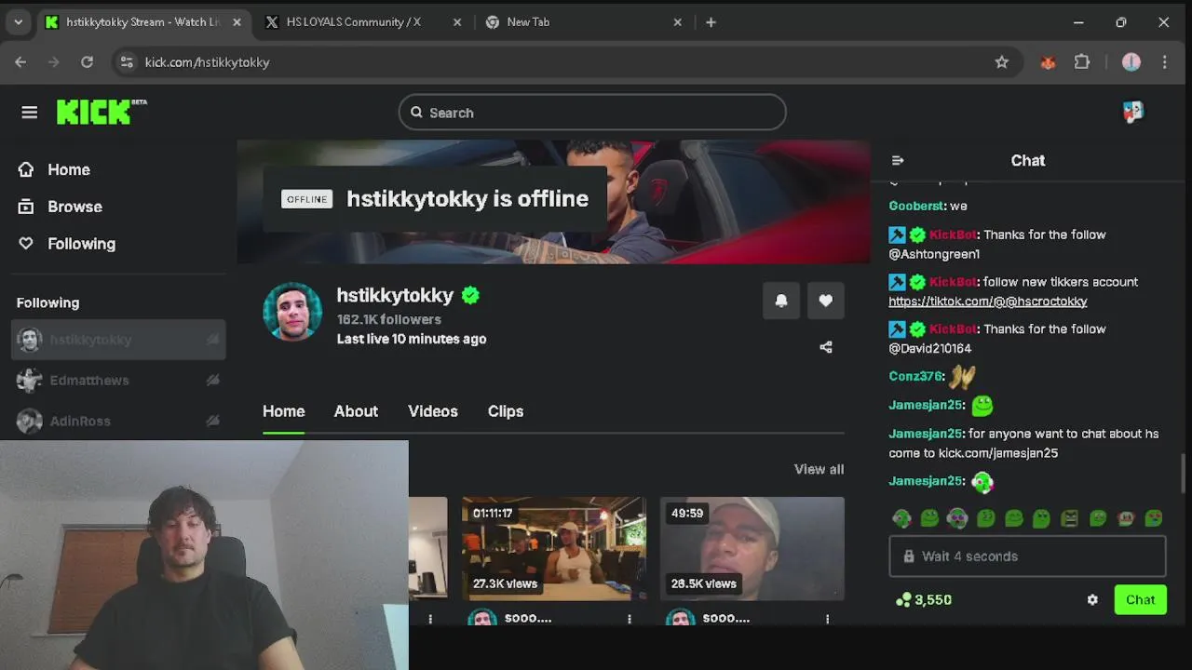Viewport: 1192px width, 670px height.
Task: Click the Home icon in the sidebar
Action: click(26, 169)
